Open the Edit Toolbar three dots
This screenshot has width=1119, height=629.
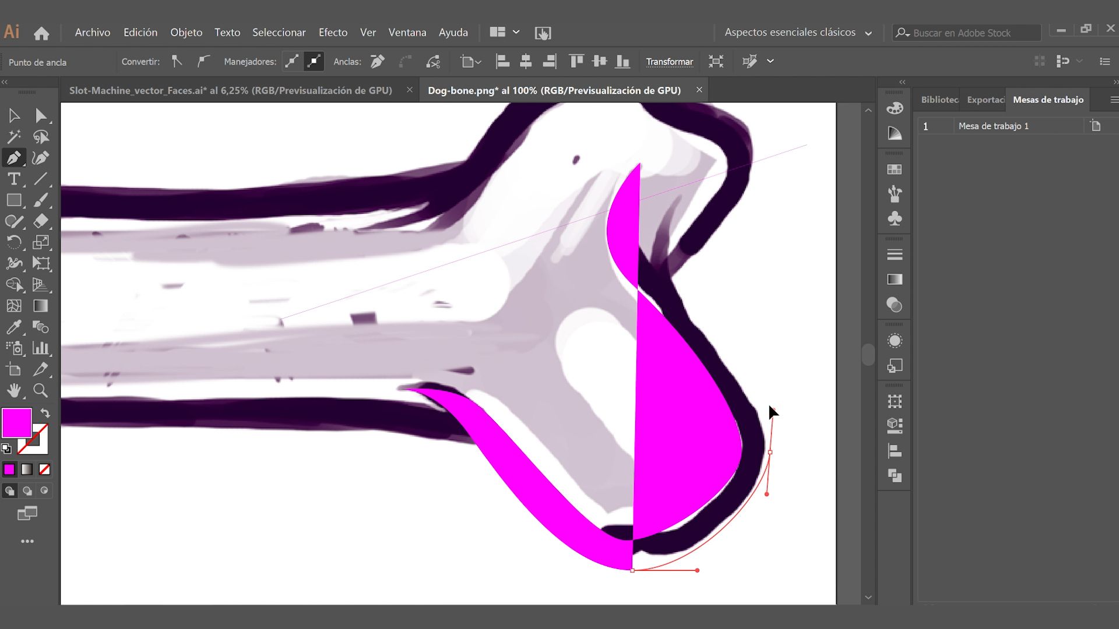[x=27, y=541]
